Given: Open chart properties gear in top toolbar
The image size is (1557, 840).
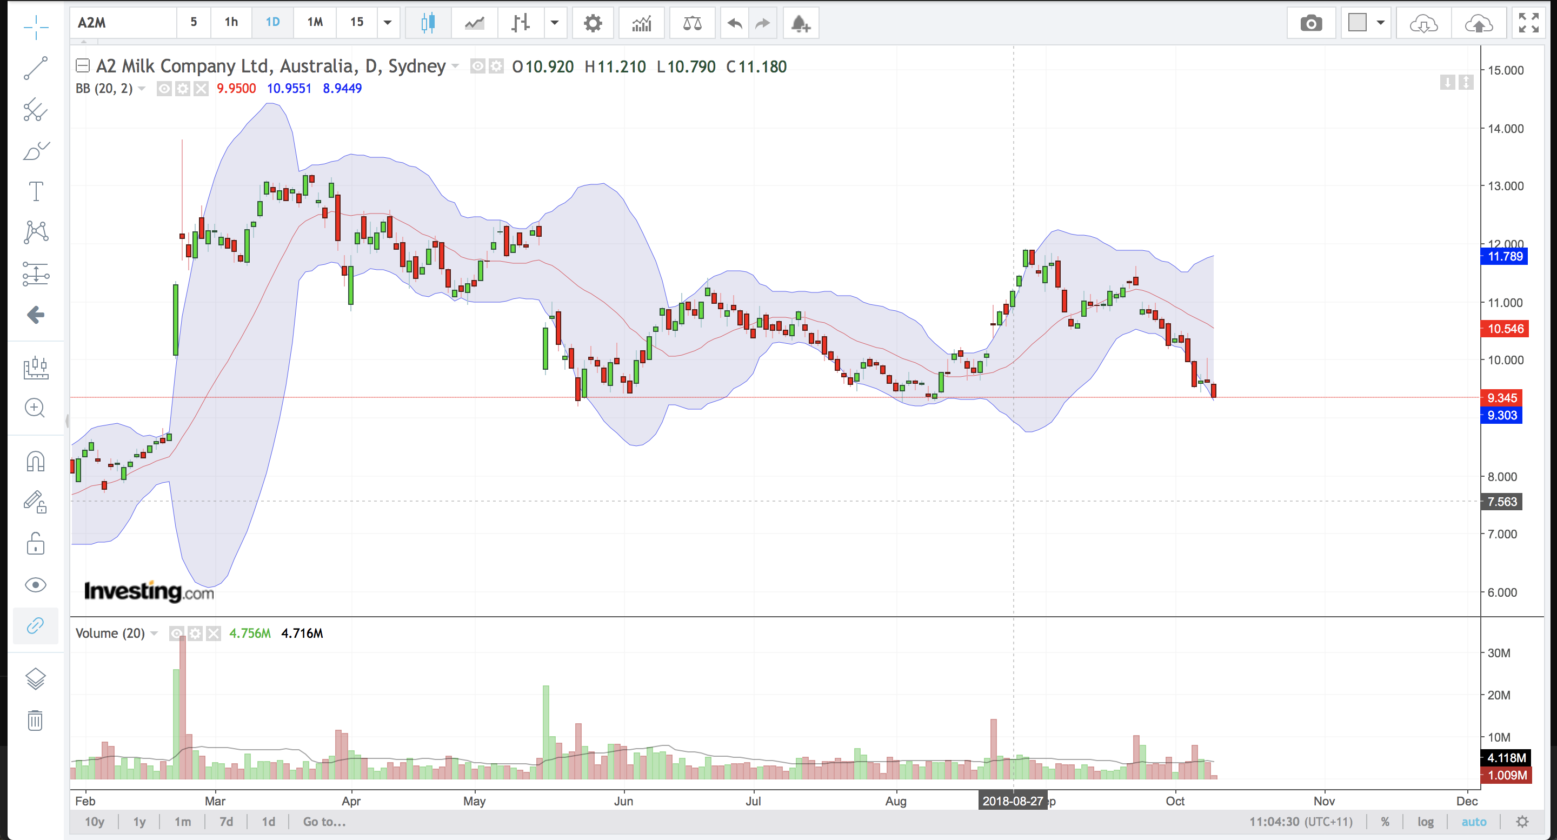Looking at the screenshot, I should coord(593,23).
